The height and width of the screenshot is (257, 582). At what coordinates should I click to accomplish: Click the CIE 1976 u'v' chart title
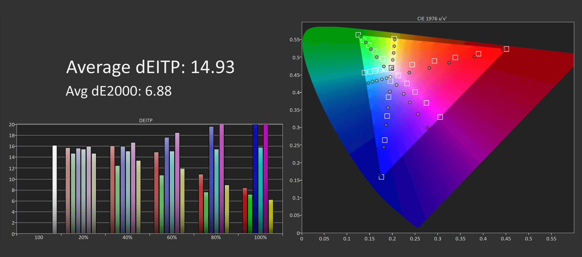tap(432, 19)
